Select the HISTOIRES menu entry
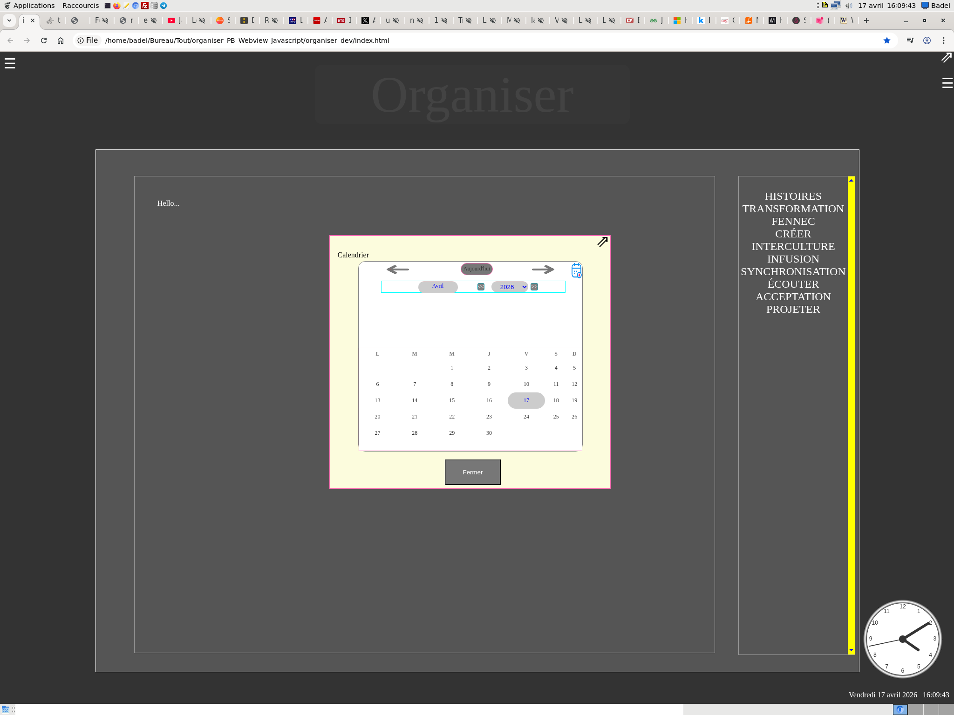The height and width of the screenshot is (715, 954). tap(793, 196)
